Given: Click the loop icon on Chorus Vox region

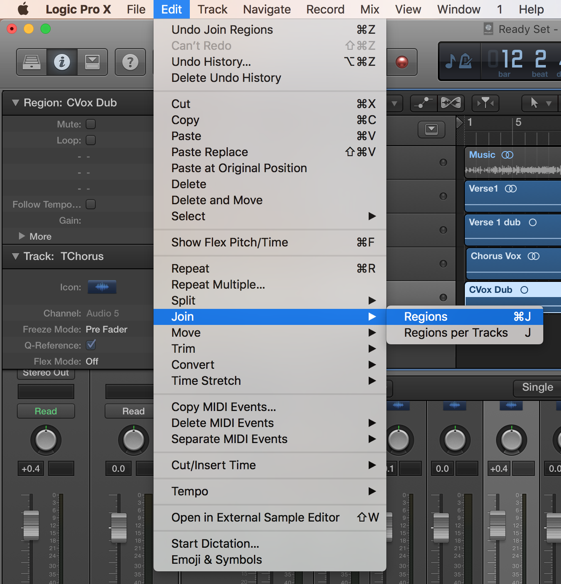Looking at the screenshot, I should click(x=534, y=256).
